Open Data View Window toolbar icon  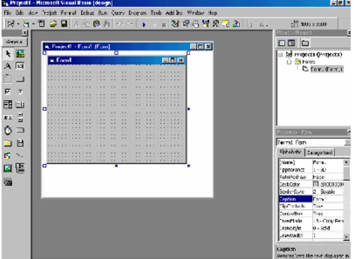pyautogui.click(x=226, y=23)
